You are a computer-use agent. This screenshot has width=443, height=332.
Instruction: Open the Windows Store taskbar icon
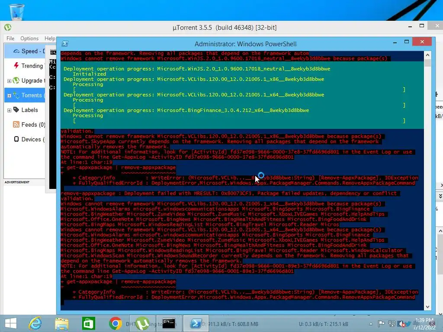tap(88, 323)
